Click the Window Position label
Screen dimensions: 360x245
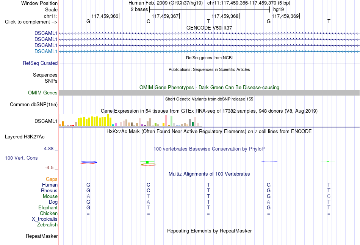pyautogui.click(x=39, y=3)
